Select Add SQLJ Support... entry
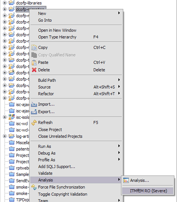This screenshot has height=202, width=177. (57, 167)
